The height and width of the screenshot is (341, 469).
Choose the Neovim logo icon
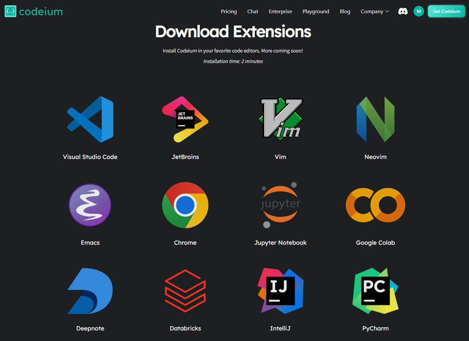click(x=376, y=119)
